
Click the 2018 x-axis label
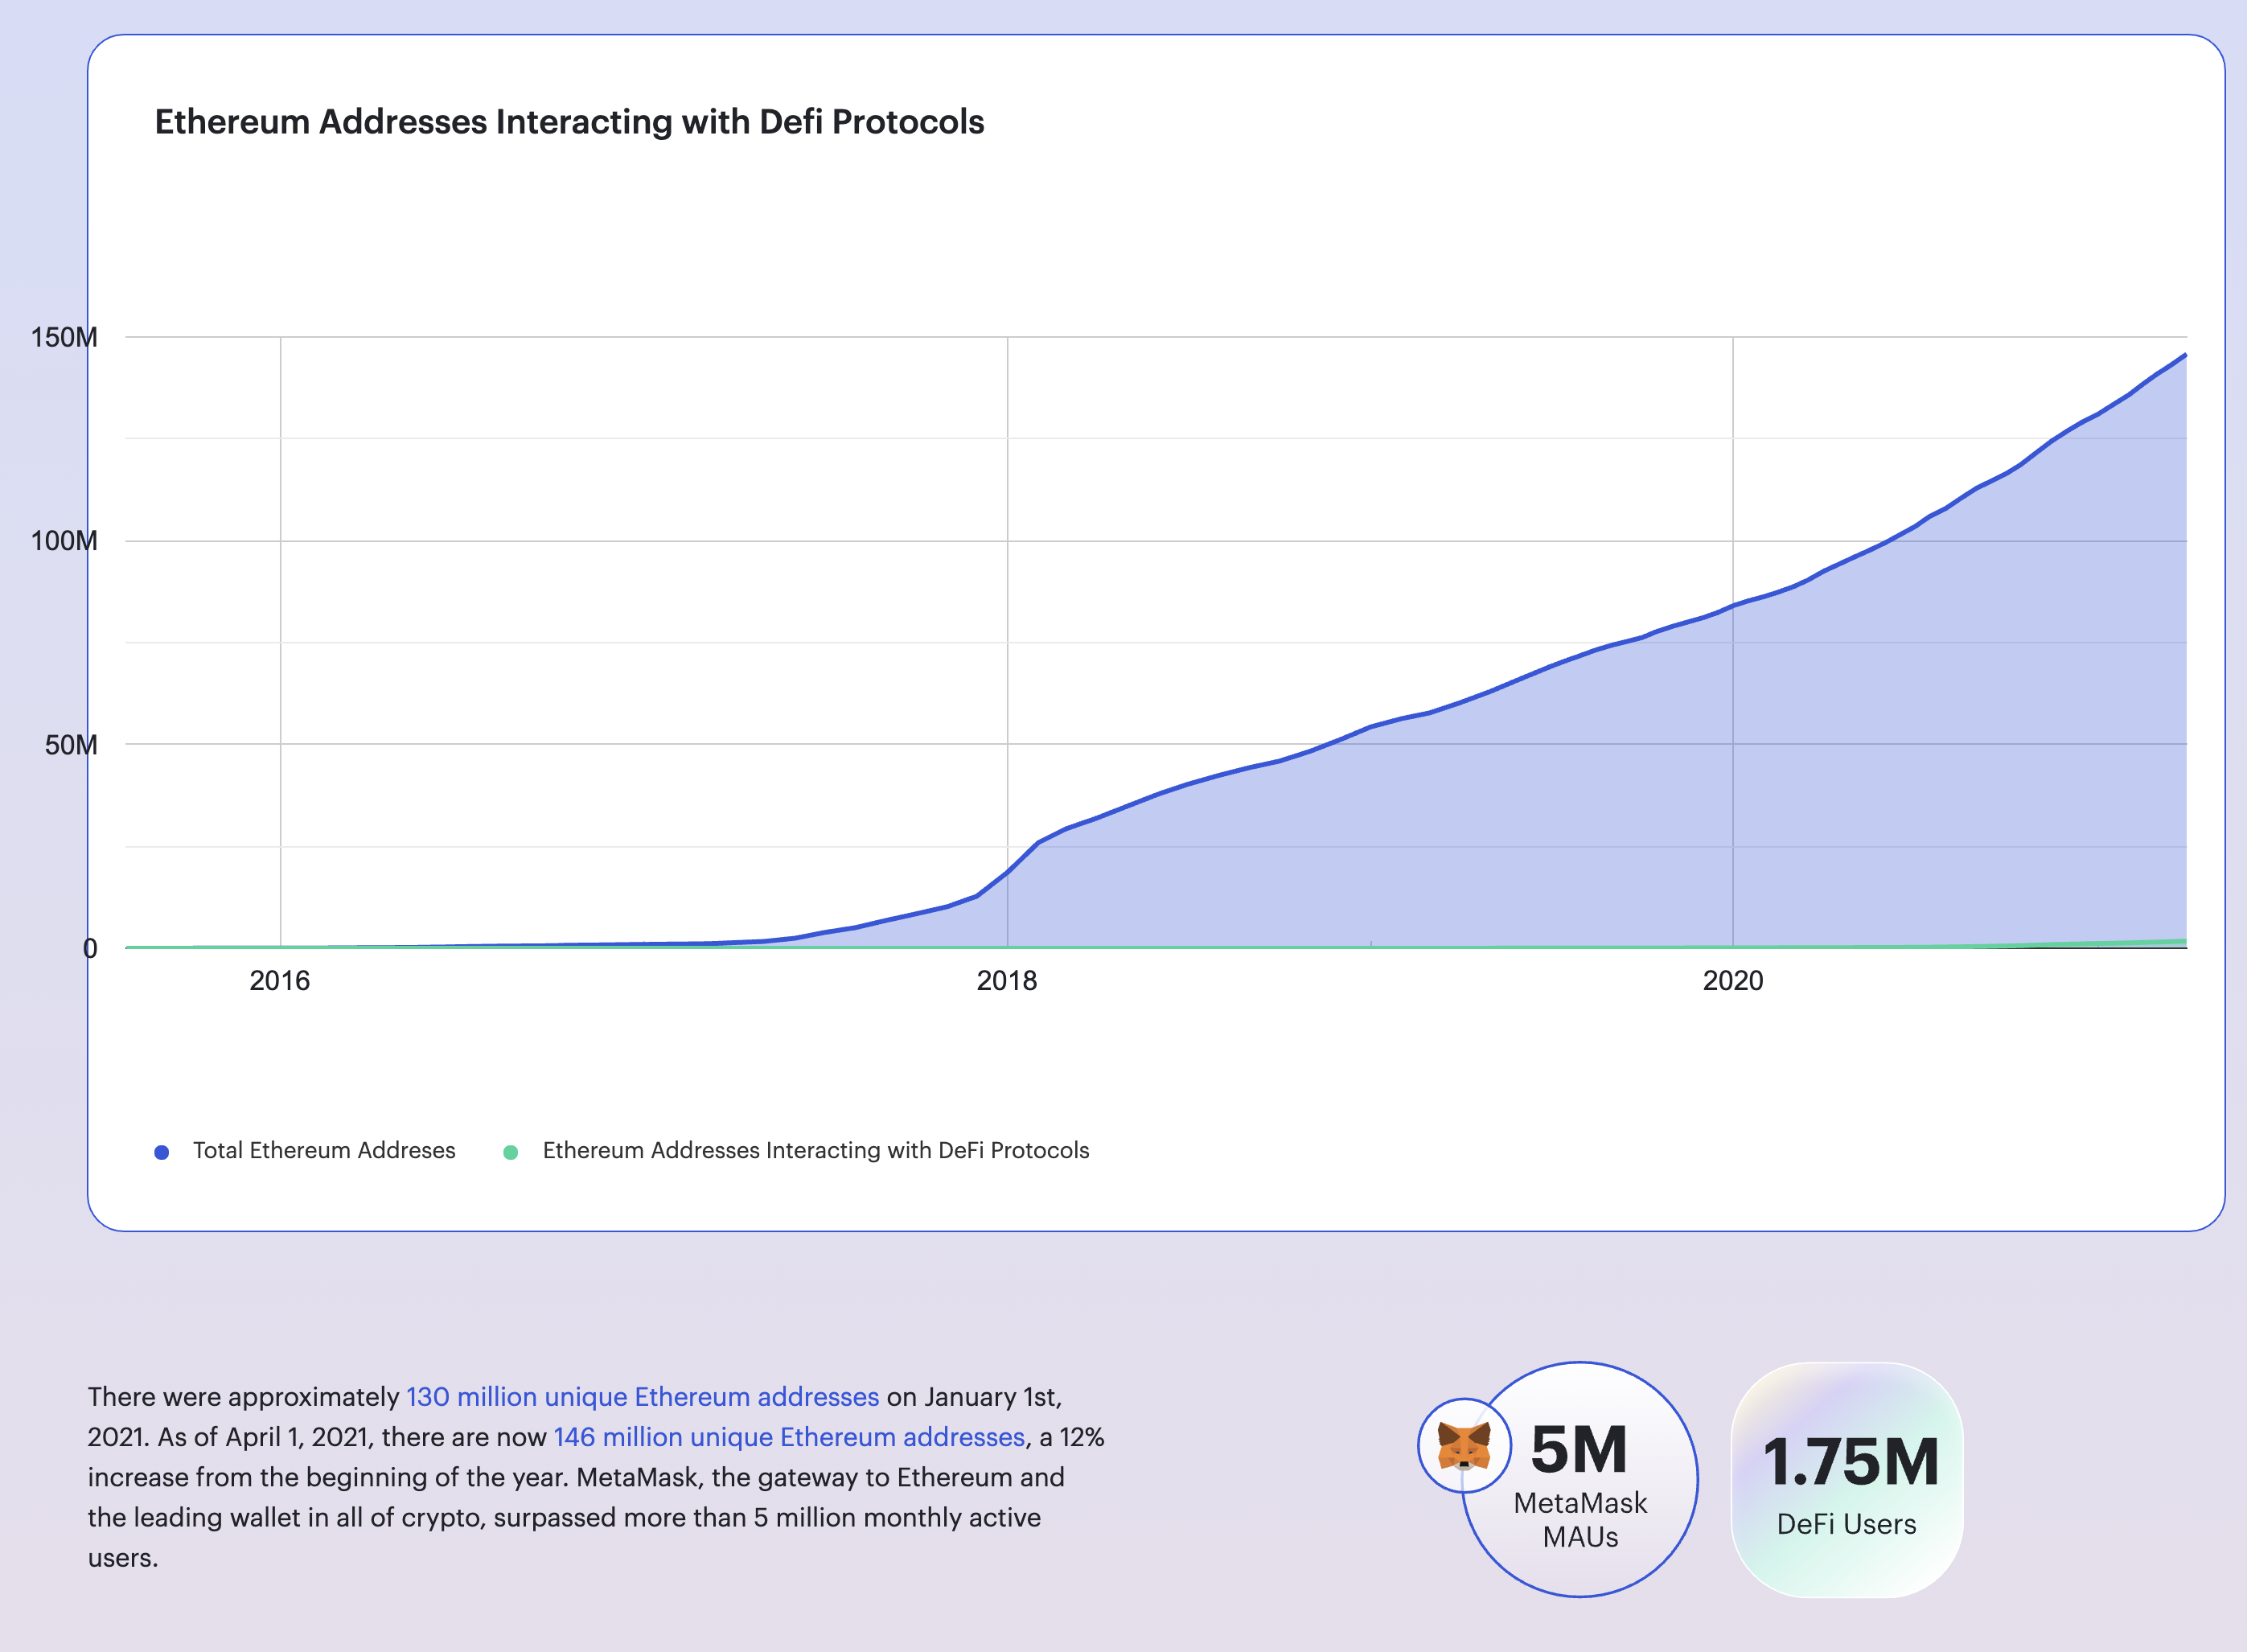coord(1006,980)
